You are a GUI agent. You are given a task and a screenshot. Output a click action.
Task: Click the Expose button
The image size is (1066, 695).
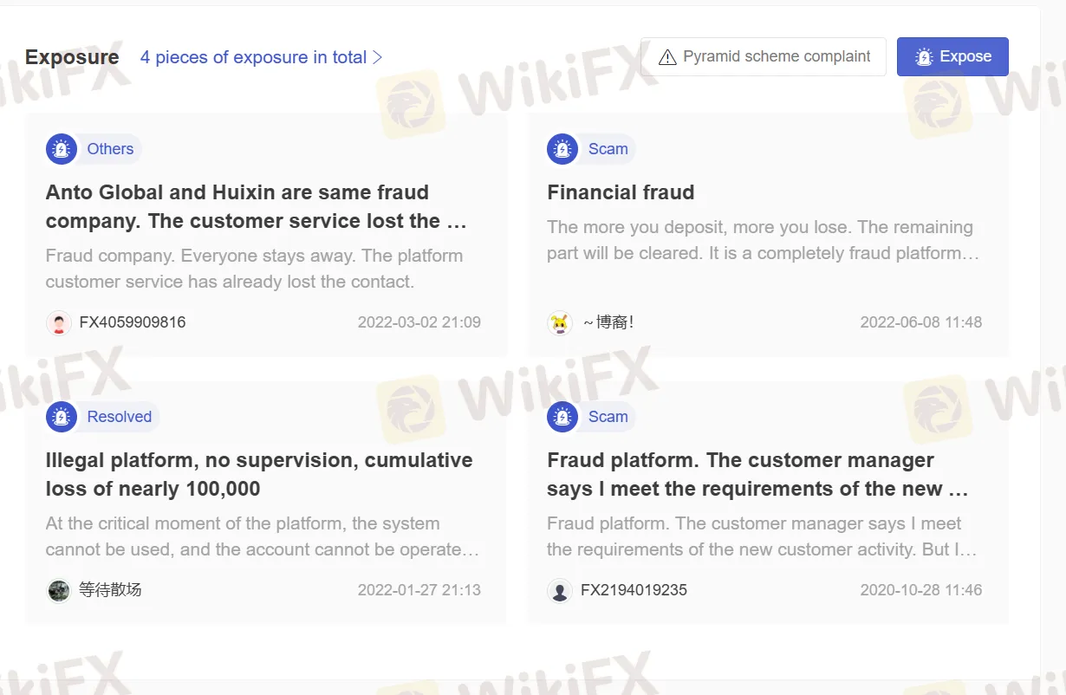pos(952,55)
